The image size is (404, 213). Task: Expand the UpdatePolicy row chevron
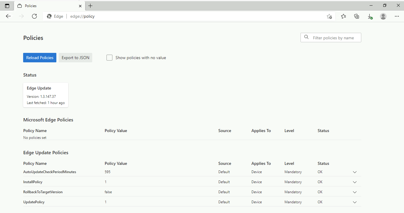[354, 202]
